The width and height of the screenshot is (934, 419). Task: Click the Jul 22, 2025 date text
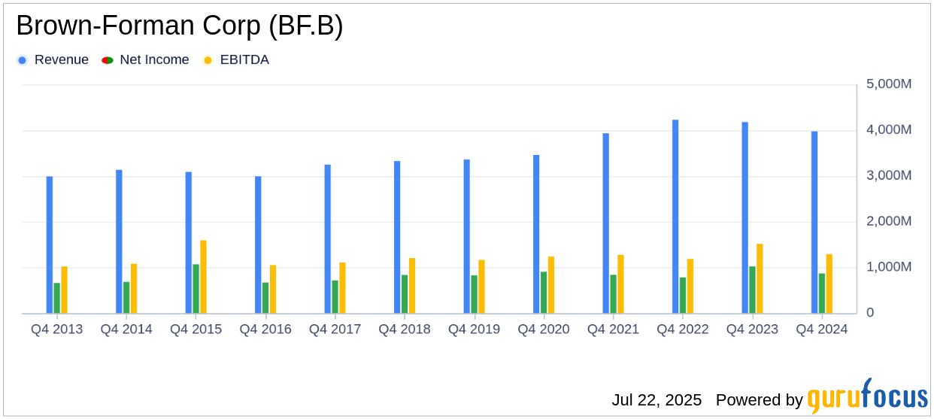point(657,400)
